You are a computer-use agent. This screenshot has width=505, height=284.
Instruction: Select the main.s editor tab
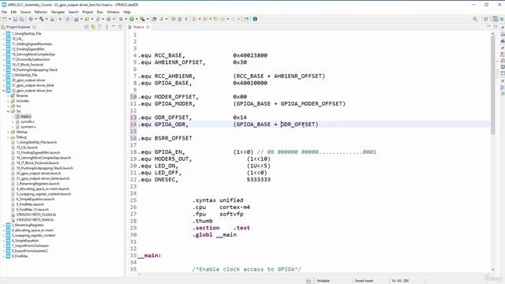click(138, 27)
